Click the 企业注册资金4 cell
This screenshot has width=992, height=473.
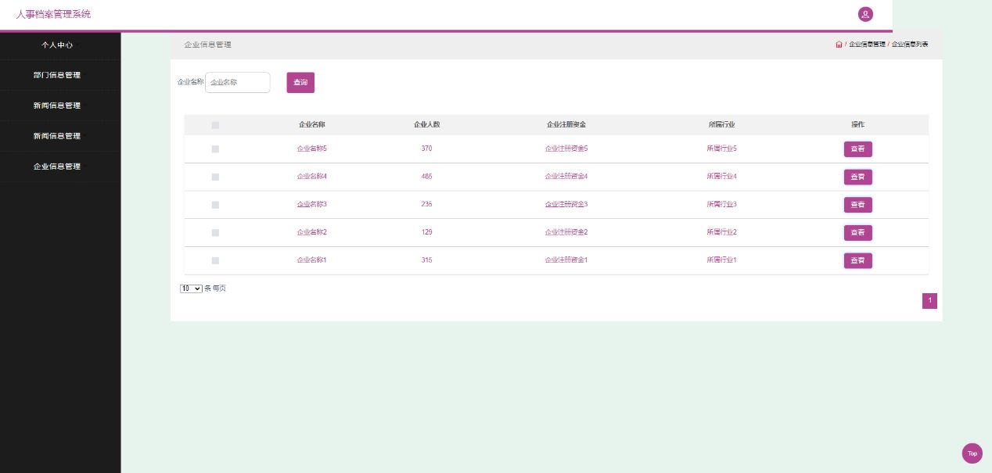(566, 177)
